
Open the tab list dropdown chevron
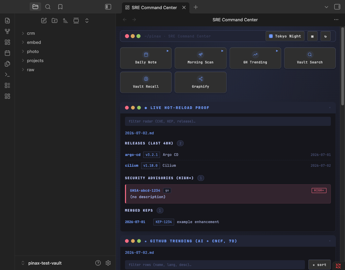click(326, 7)
